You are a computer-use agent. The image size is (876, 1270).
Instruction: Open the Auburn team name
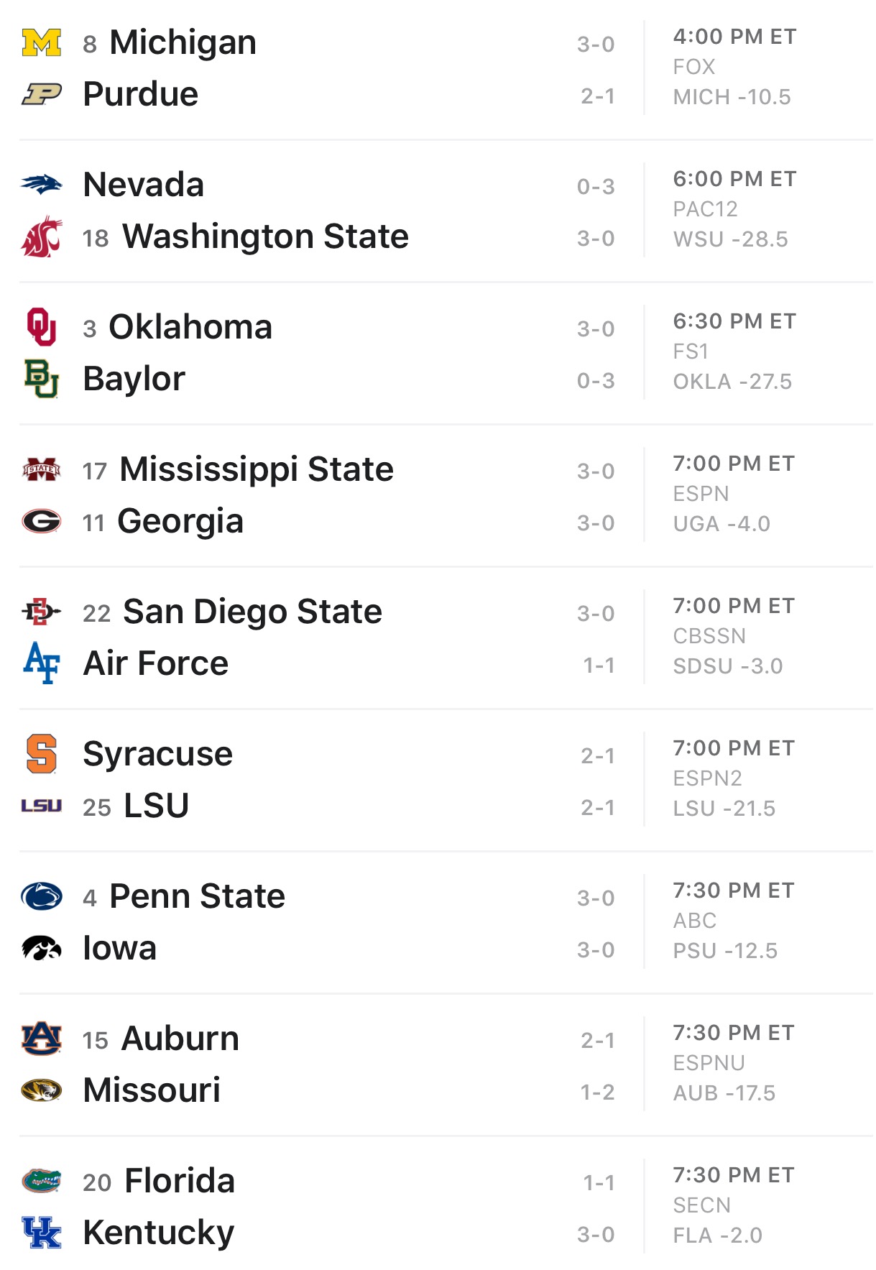tap(180, 1039)
